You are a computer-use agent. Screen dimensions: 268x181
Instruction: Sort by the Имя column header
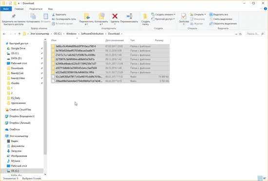click(77, 40)
